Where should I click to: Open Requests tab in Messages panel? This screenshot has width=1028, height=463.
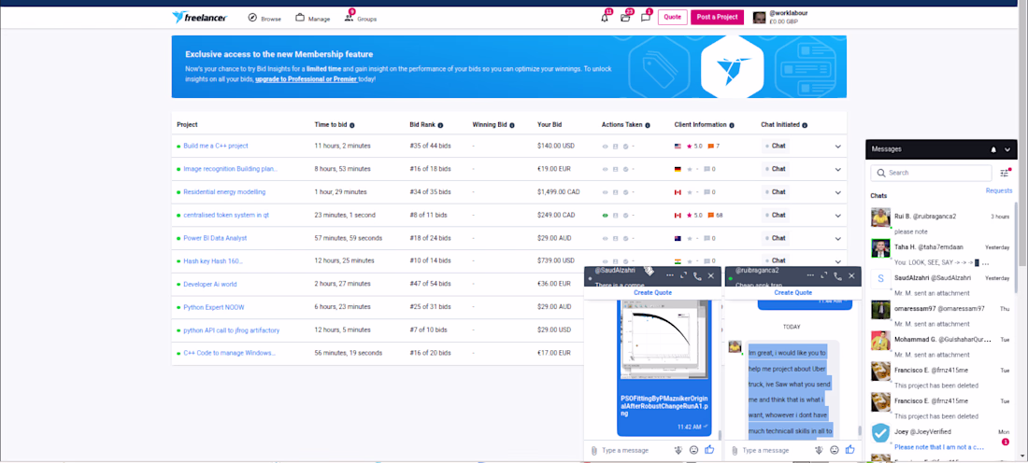pos(999,190)
